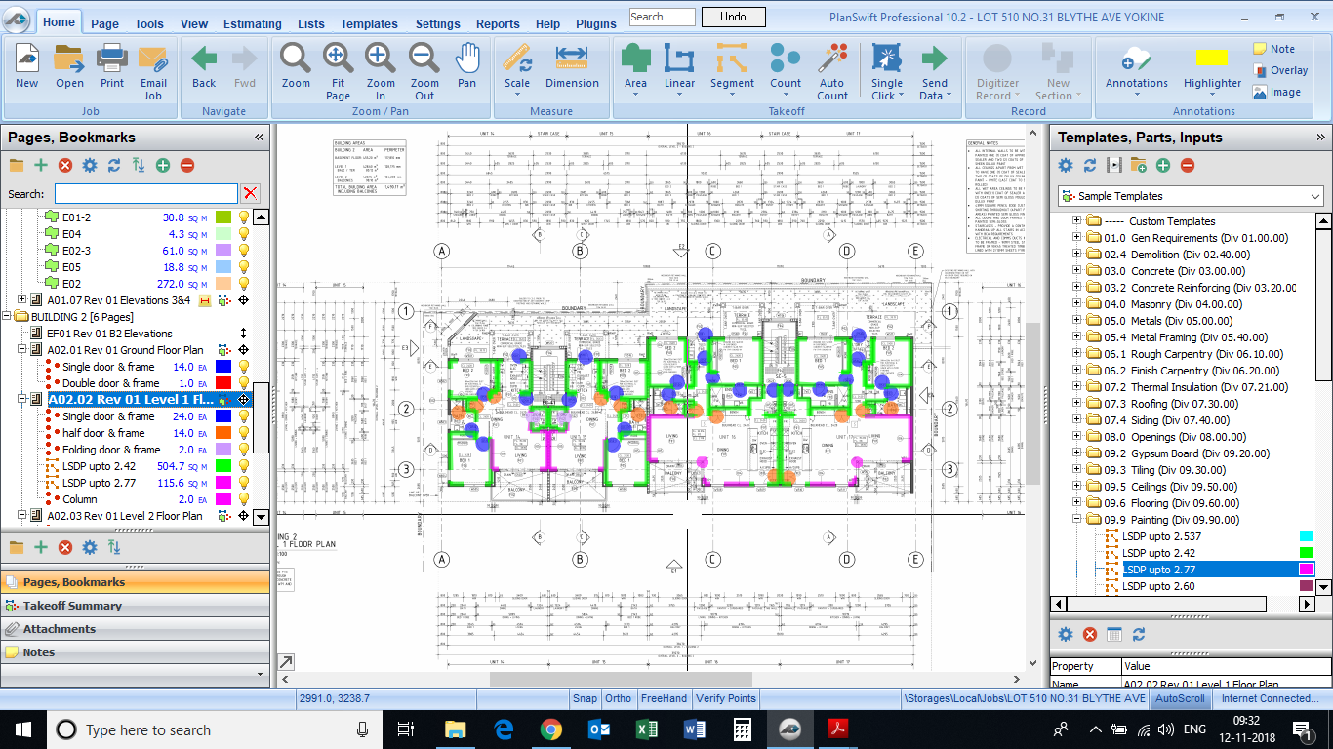Open the Reports ribbon tab
Screen dimensions: 1333x749
click(x=498, y=24)
